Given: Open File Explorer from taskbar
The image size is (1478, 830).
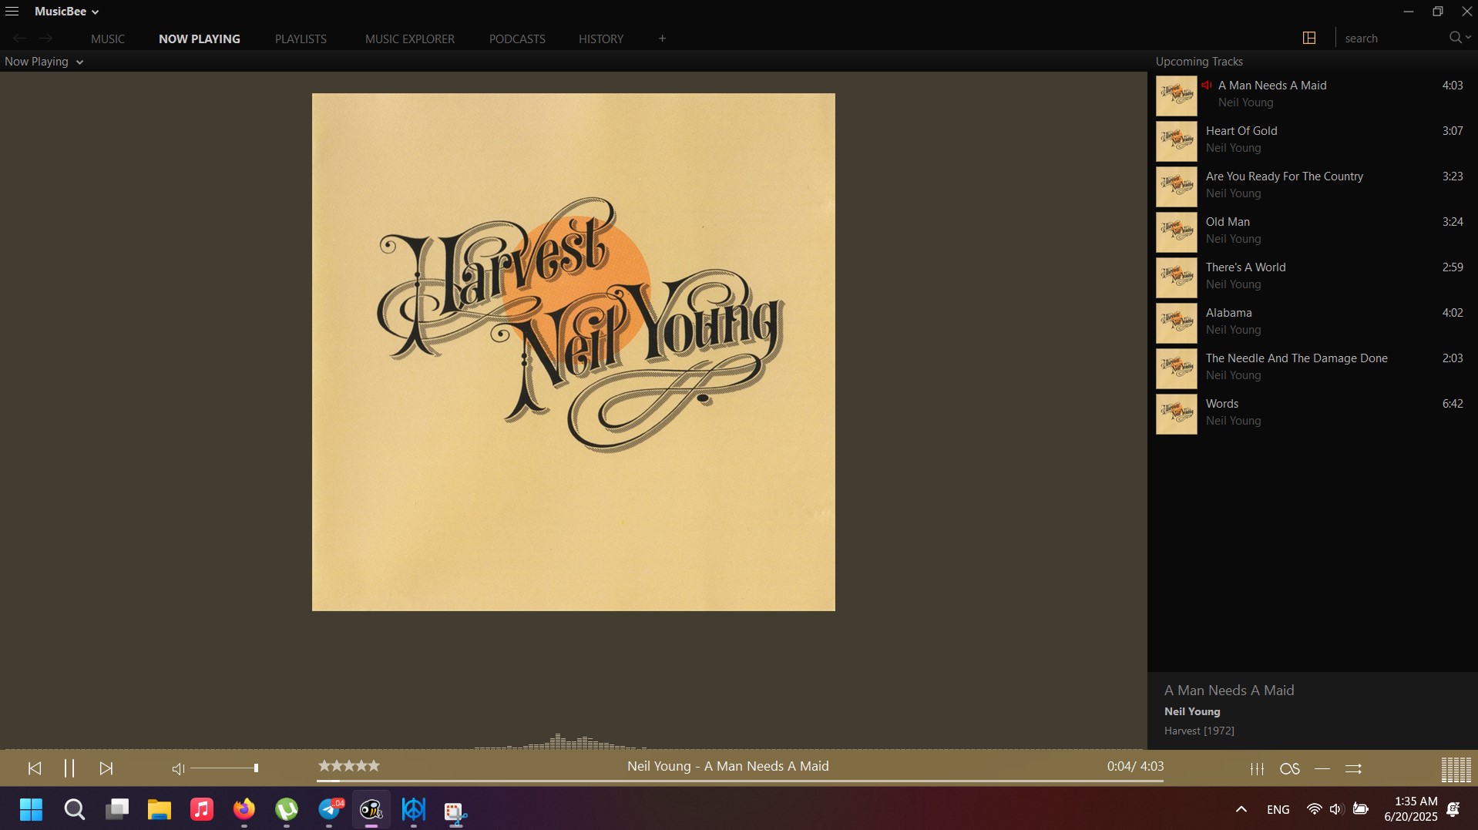Looking at the screenshot, I should click(160, 809).
